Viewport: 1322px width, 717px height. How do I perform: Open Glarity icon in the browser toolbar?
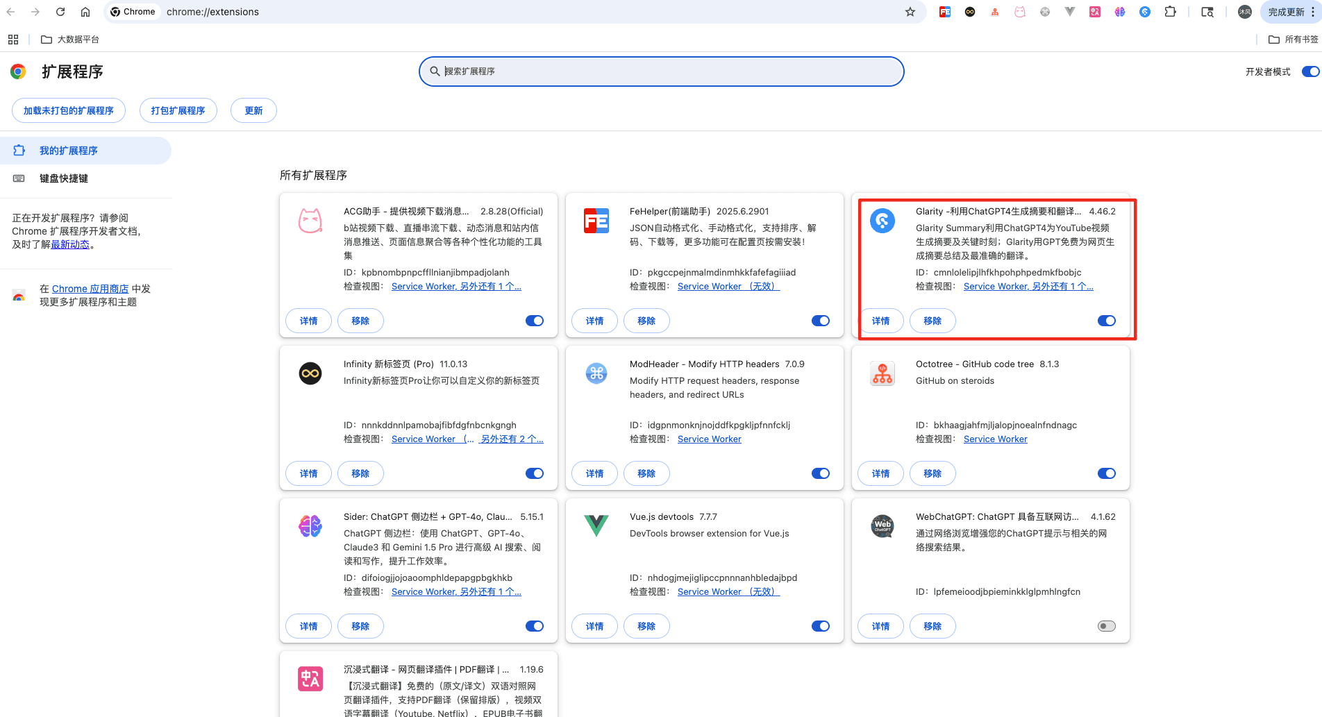1145,12
